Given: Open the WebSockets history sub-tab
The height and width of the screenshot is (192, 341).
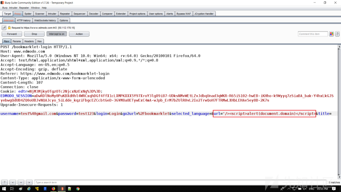Looking at the screenshot, I should pos(45,20).
